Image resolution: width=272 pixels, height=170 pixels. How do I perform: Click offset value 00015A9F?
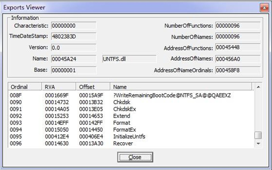[91, 95]
